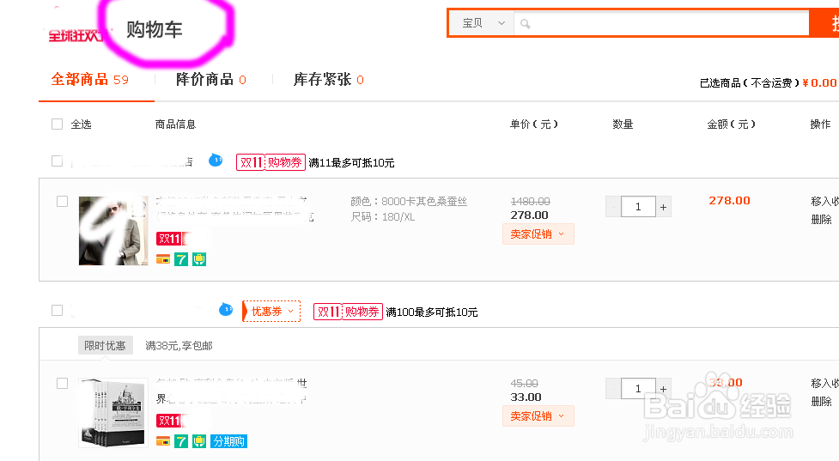Tick the second shop's checkbox
Viewport: 839px width, 461px height.
58,310
